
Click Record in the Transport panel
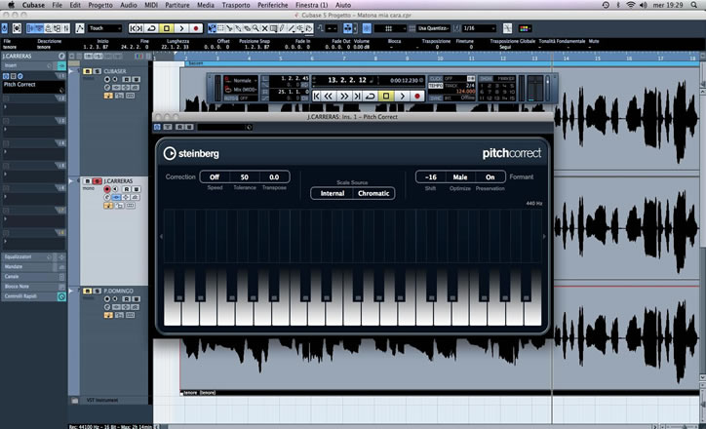click(417, 96)
